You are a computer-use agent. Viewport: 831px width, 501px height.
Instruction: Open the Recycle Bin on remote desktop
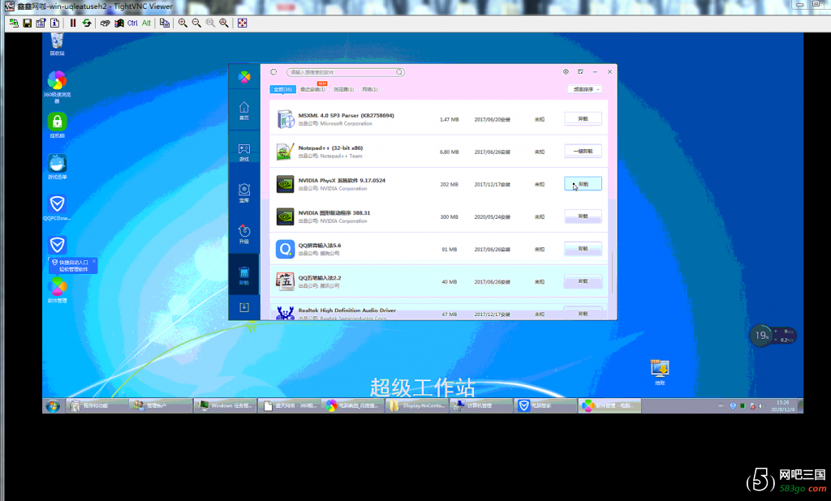pos(58,44)
